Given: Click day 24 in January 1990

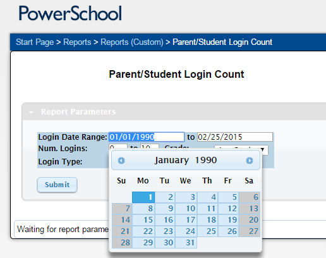Looking at the screenshot, I should 186,231.
